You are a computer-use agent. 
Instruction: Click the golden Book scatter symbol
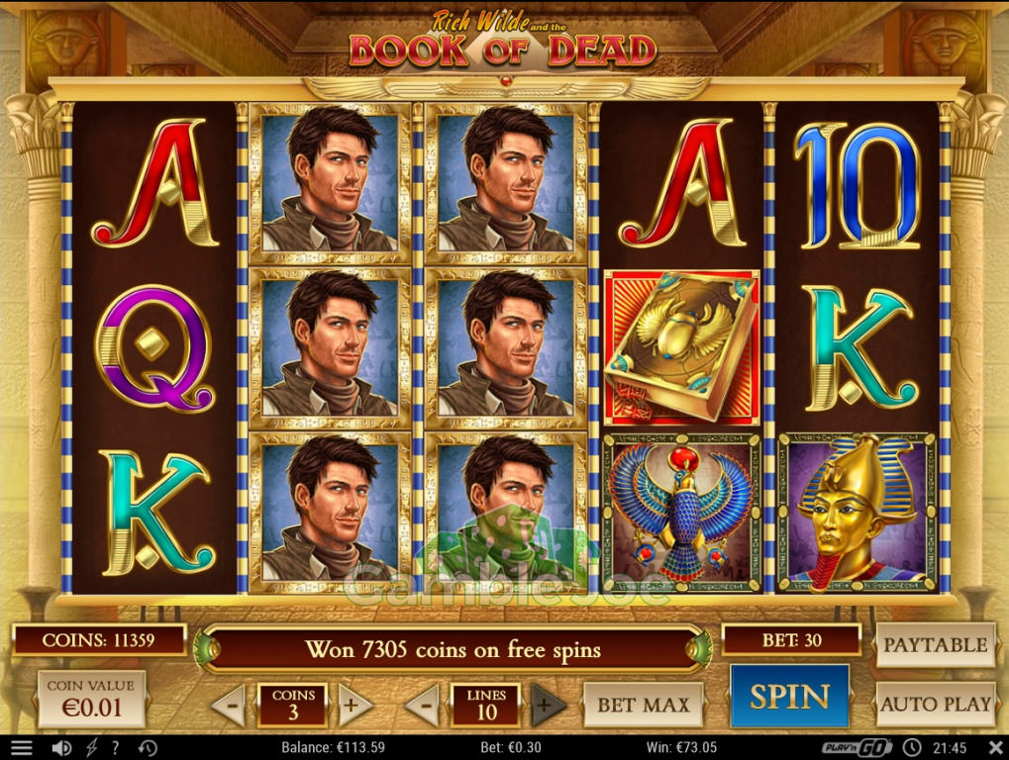click(x=682, y=347)
